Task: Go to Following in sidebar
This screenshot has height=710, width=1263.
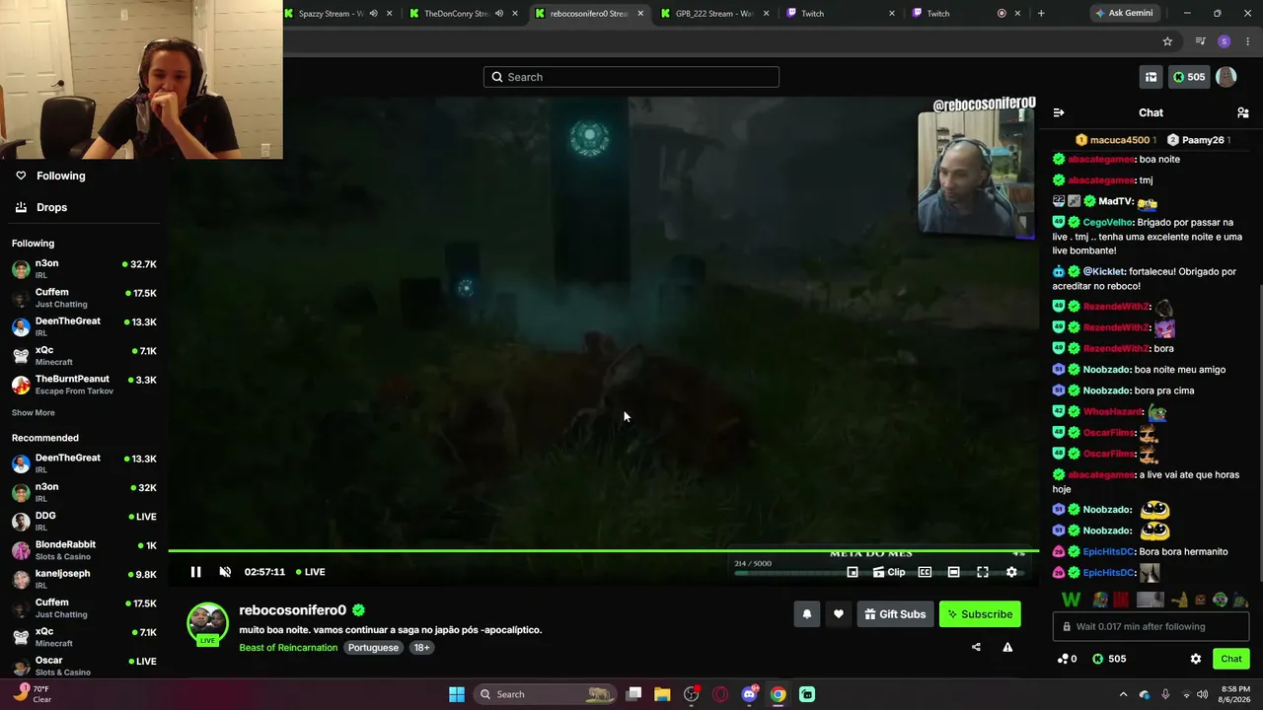Action: pos(60,176)
